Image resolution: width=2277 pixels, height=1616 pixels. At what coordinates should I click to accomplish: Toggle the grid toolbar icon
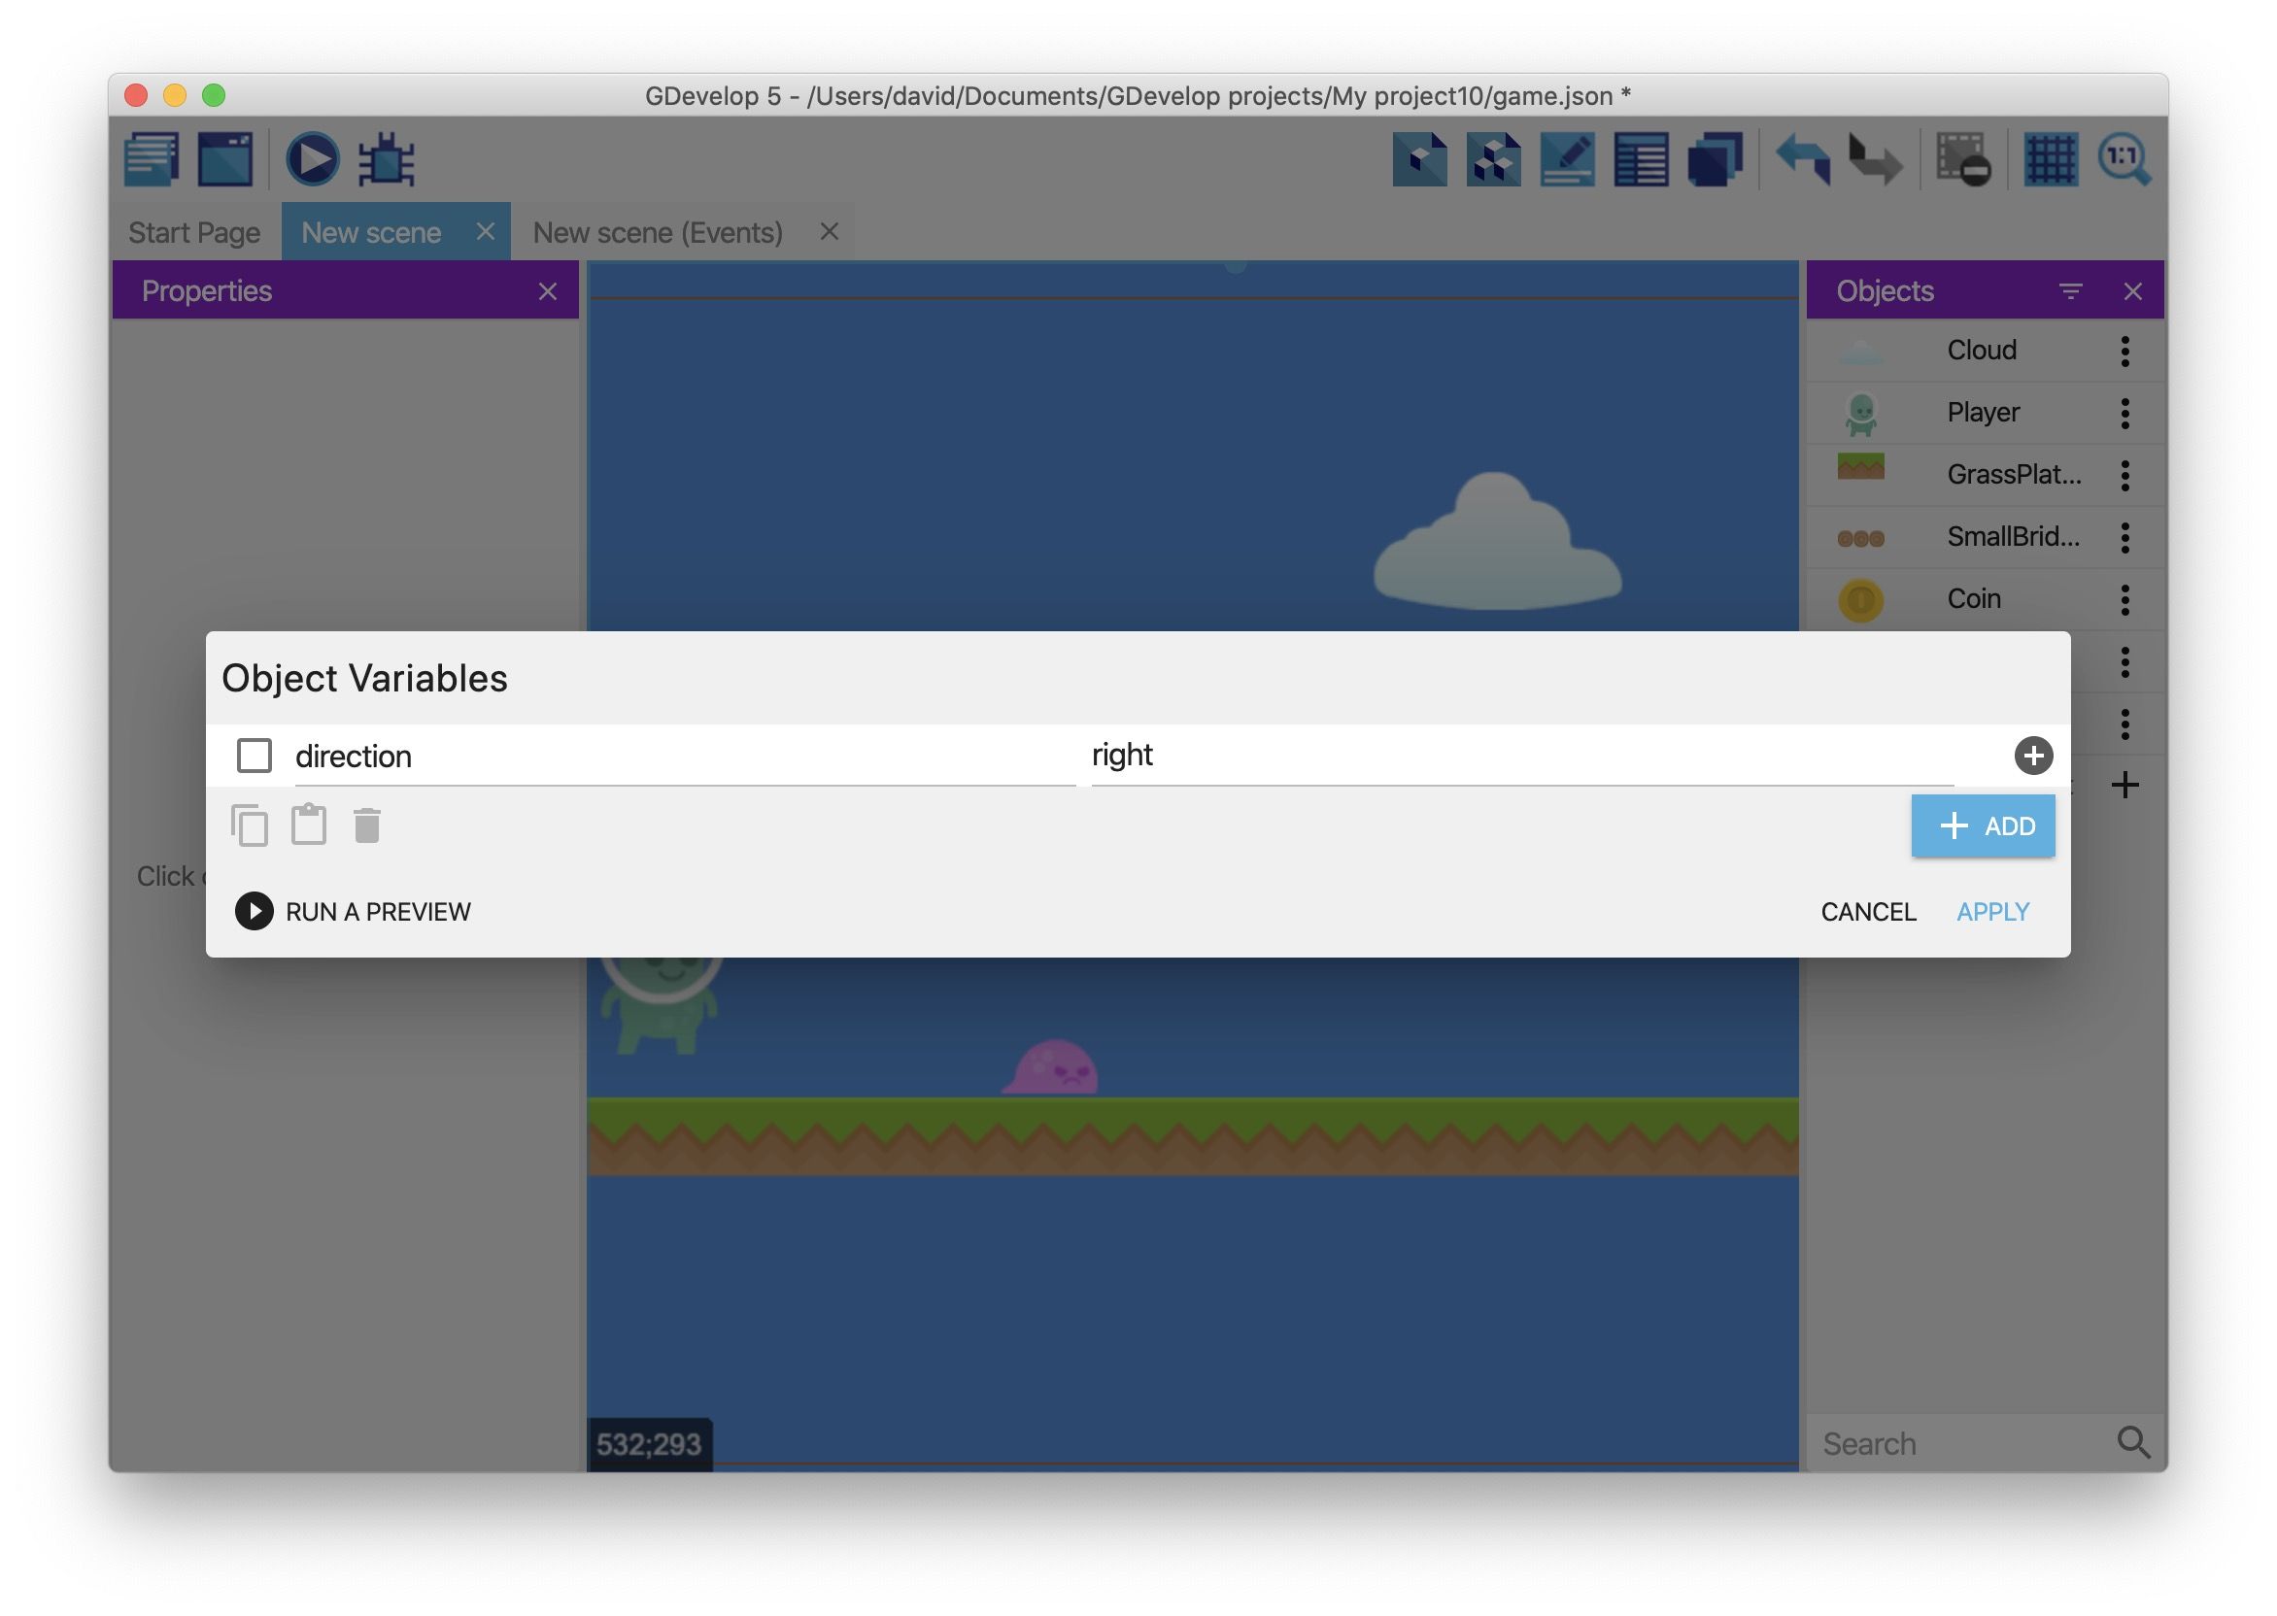2050,159
